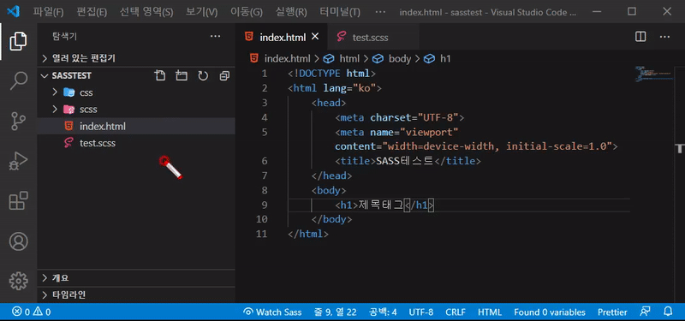685x321 pixels.
Task: Click the Visual Studio Code logo icon
Action: click(x=14, y=11)
